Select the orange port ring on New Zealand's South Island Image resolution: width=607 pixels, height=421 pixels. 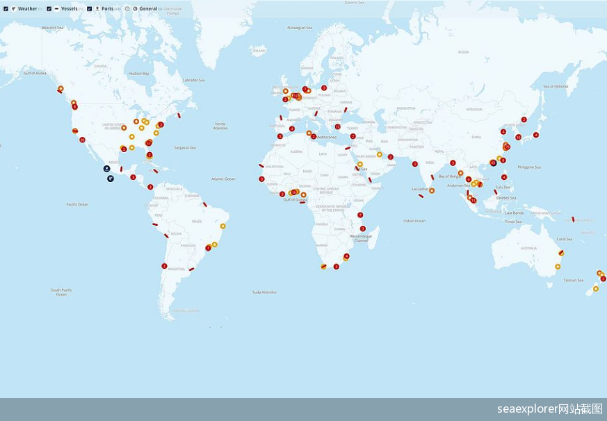click(x=596, y=289)
